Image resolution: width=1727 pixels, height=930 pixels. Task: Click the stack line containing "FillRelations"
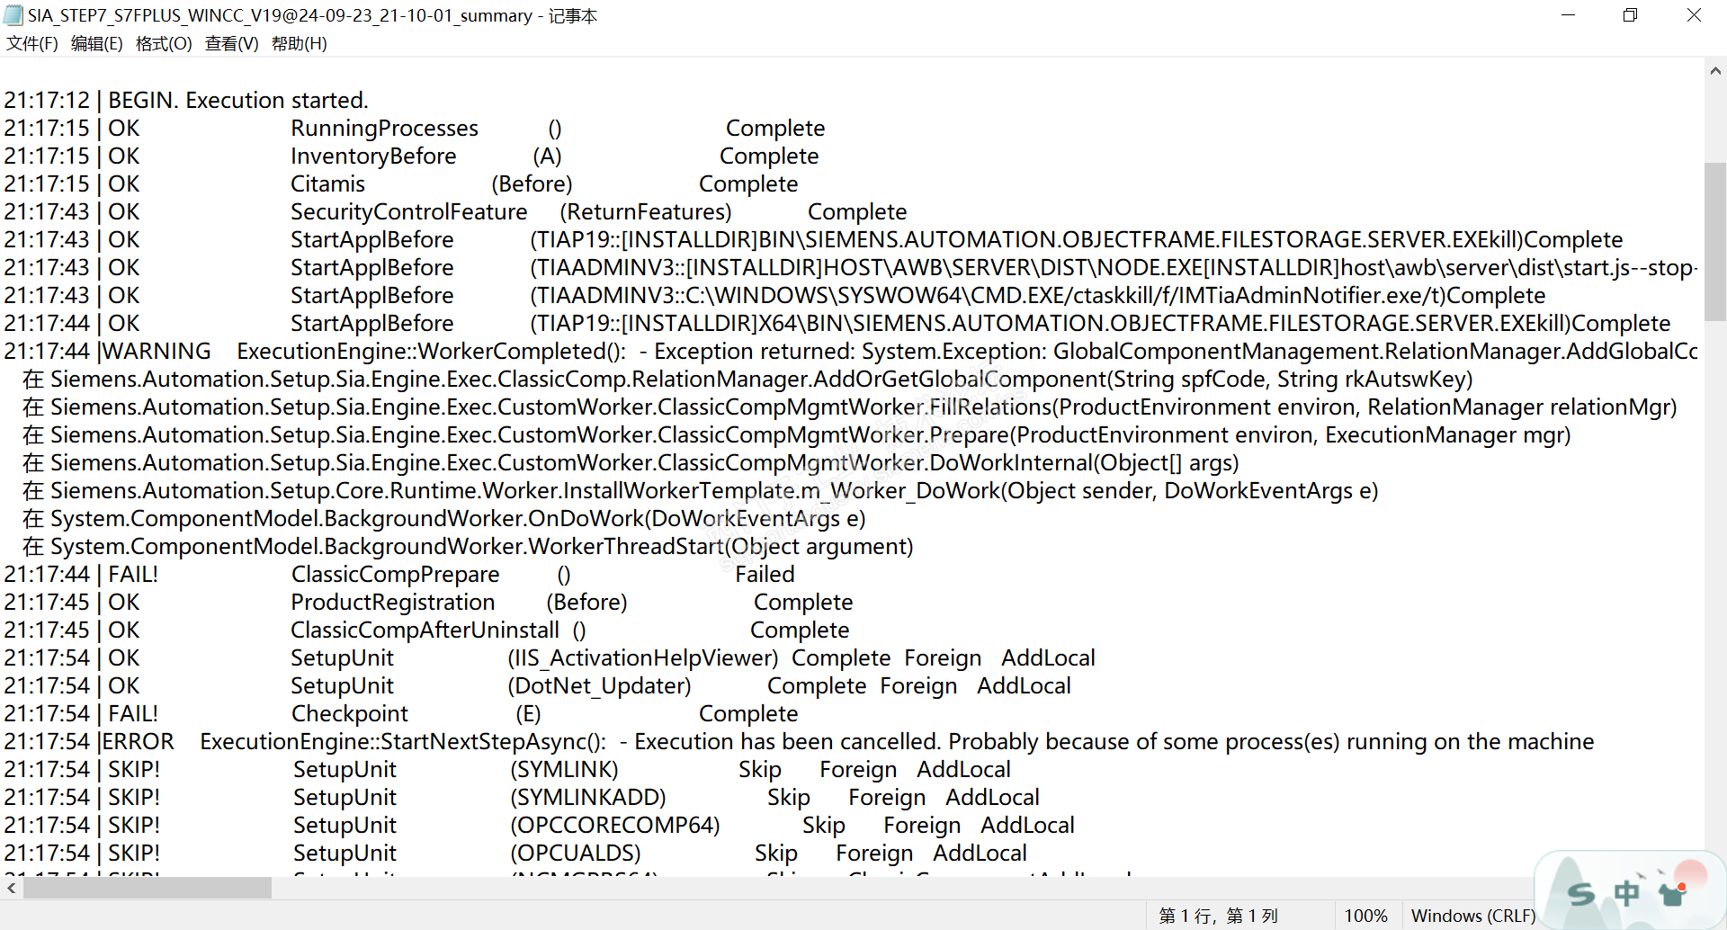coord(850,407)
